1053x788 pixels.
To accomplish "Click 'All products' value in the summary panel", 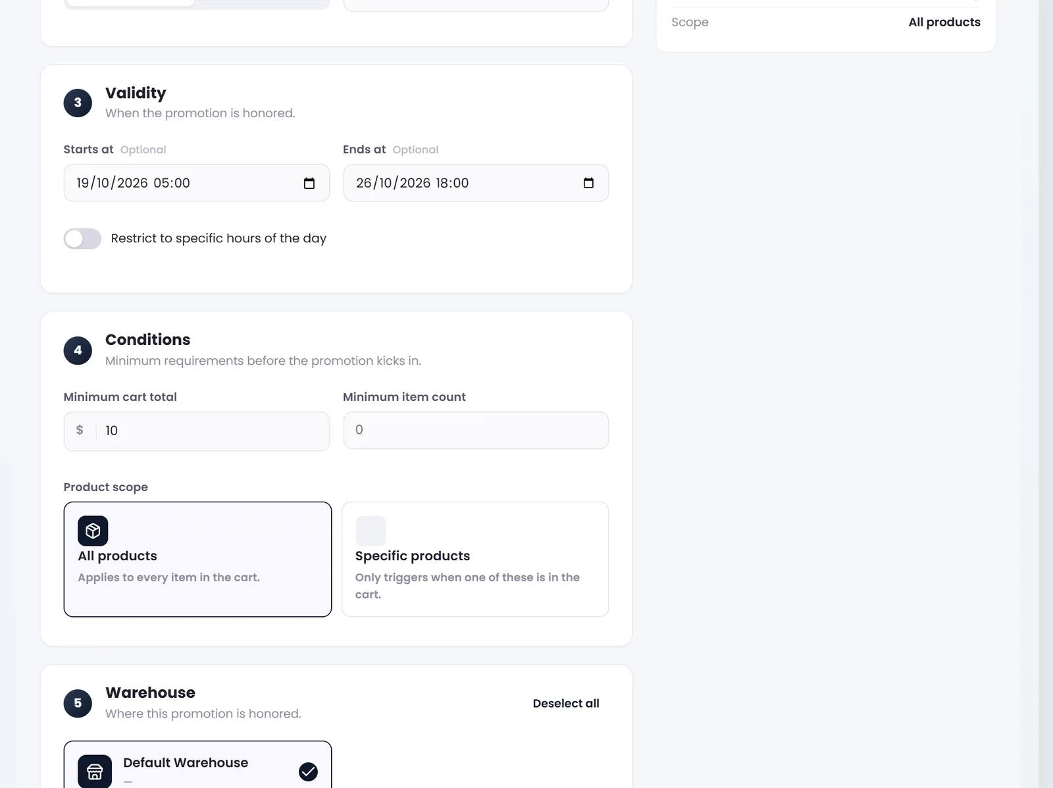I will click(944, 22).
